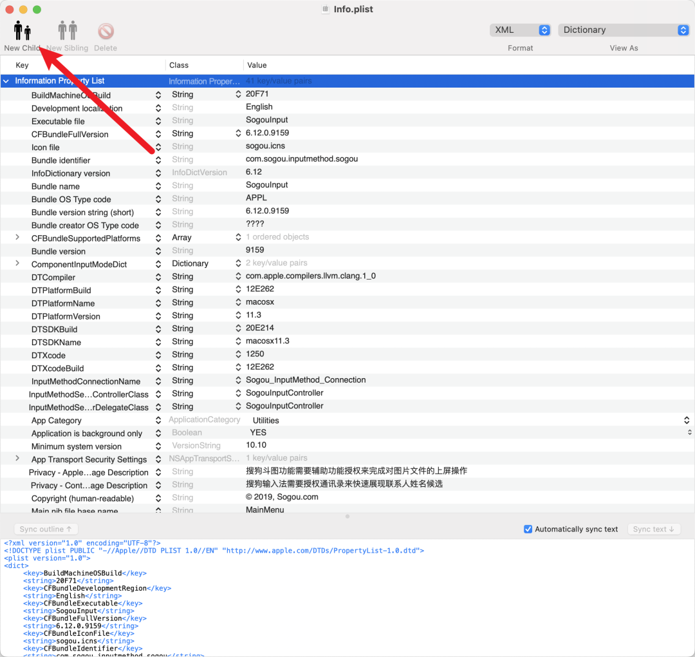This screenshot has width=695, height=657.
Task: Click the CFBundleExecutable key in XML text
Action: [x=83, y=604]
